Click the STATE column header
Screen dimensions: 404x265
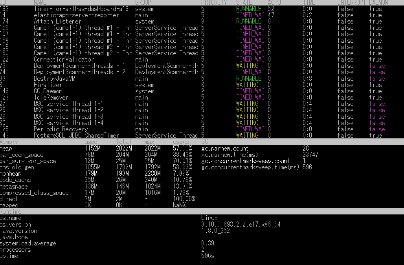click(244, 3)
